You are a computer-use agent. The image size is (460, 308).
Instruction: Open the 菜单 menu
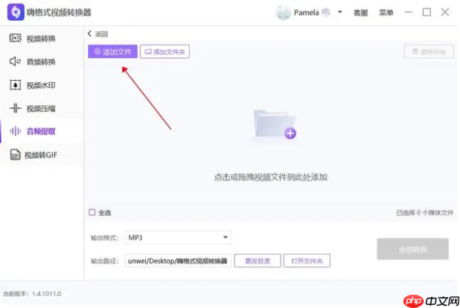386,13
